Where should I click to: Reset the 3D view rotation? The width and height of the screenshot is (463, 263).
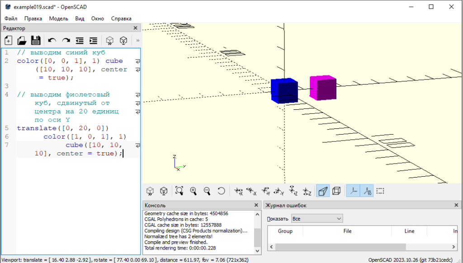[x=221, y=191]
